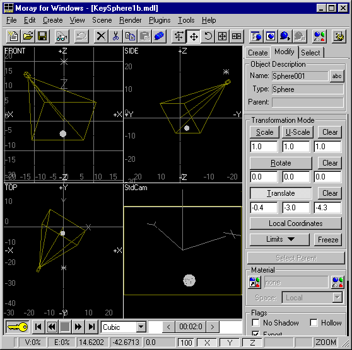Select the rotate arrow tool icon
The image size is (352, 350).
[x=208, y=36]
